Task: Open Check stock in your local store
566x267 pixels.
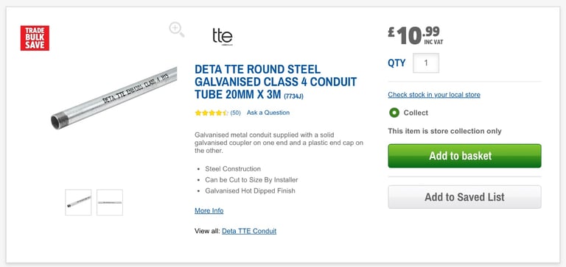Action: coord(434,95)
